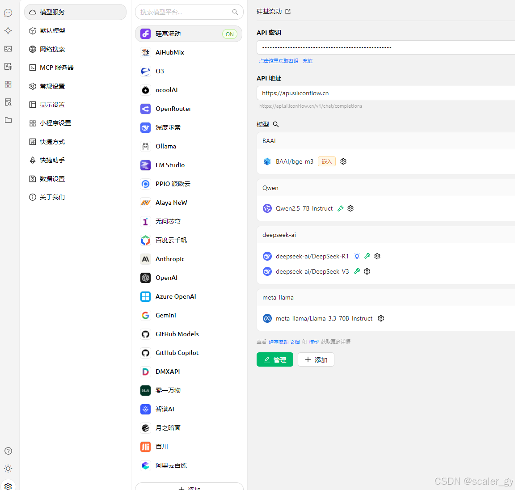This screenshot has width=515, height=490.
Task: Select Anthropic provider
Action: (x=189, y=259)
